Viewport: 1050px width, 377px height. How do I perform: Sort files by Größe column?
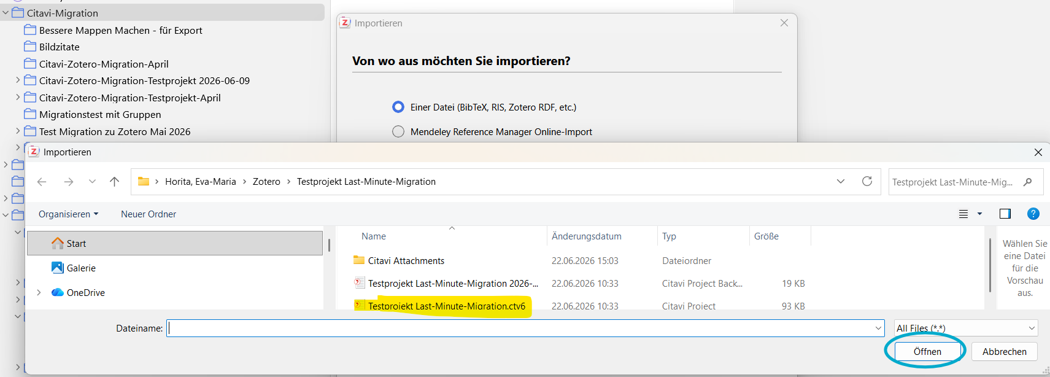click(766, 236)
